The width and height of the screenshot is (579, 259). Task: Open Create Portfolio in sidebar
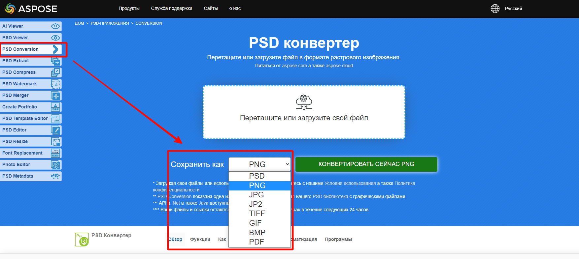31,107
